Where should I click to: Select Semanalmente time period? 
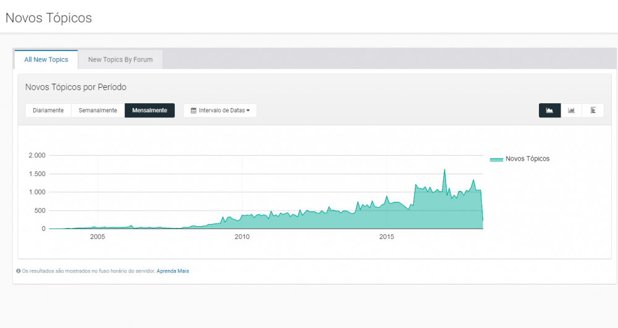98,111
